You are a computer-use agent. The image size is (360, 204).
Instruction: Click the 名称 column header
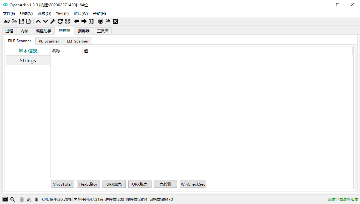point(67,51)
